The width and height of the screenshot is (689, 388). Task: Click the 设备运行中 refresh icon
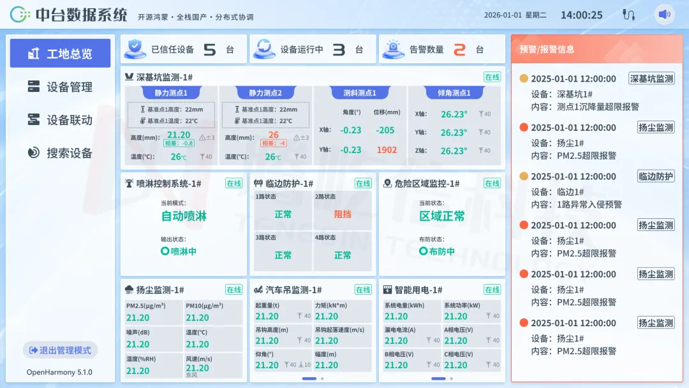point(264,49)
